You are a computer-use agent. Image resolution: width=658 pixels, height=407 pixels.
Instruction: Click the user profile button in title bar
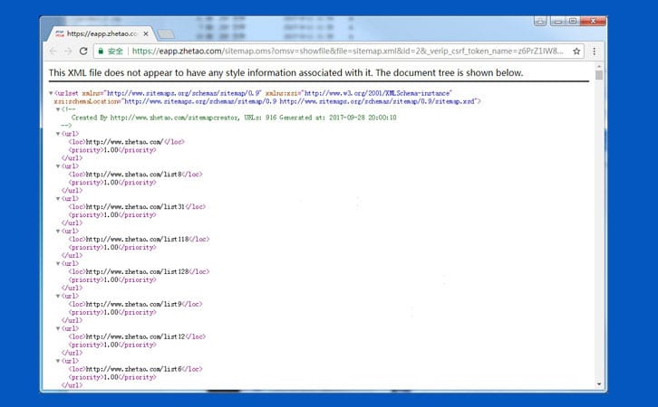[x=540, y=21]
